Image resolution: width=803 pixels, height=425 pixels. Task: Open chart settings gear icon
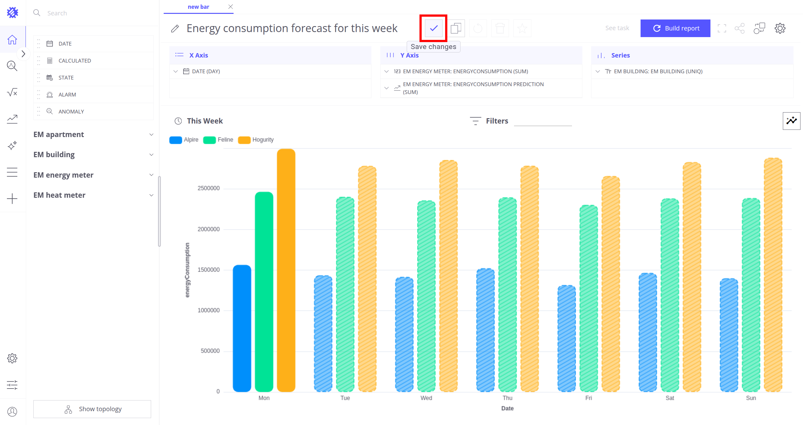780,28
